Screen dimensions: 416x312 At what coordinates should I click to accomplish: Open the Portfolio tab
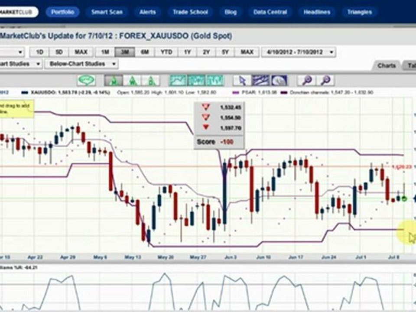pyautogui.click(x=62, y=12)
